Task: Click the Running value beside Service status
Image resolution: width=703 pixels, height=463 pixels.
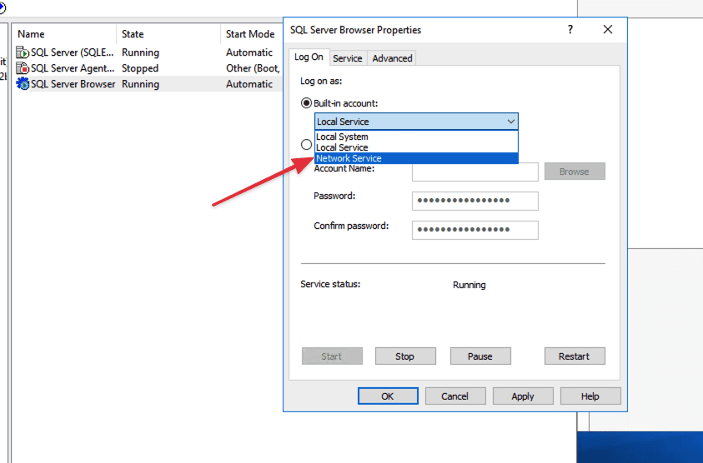Action: 469,286
